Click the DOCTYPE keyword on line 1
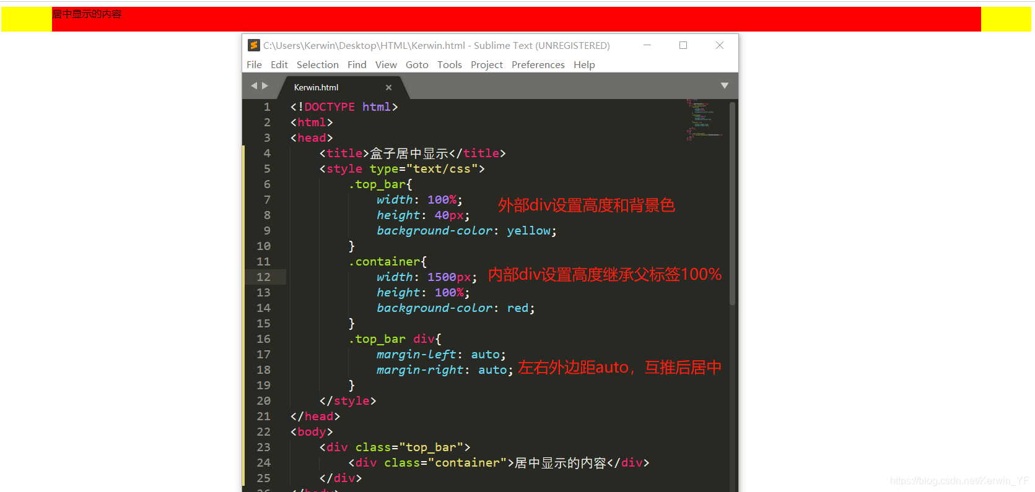This screenshot has width=1035, height=492. tap(330, 107)
